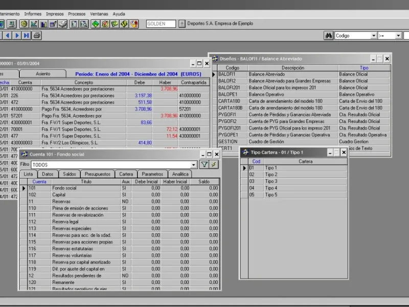Click the previous record arrow
Screen dimensions: 409x307
pyautogui.click(x=7, y=35)
